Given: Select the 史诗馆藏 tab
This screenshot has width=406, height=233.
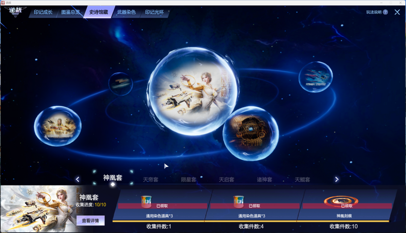Looking at the screenshot, I should click(98, 12).
